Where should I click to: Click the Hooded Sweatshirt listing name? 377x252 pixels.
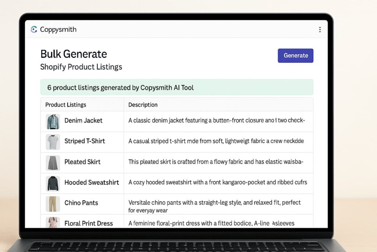92,182
